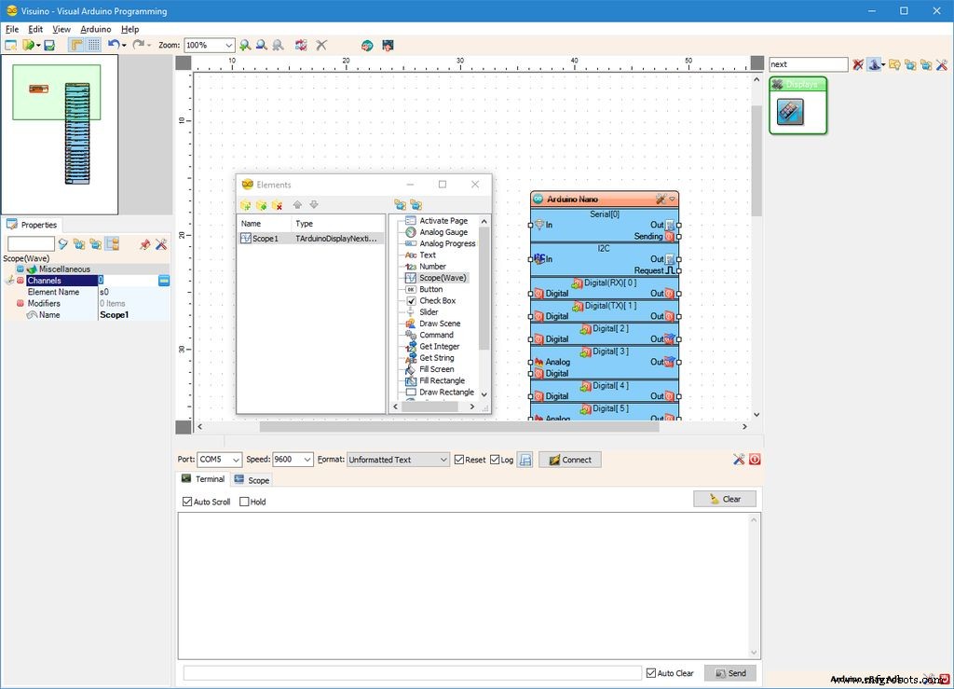Click the Connect button
954x689 pixels.
tap(569, 459)
